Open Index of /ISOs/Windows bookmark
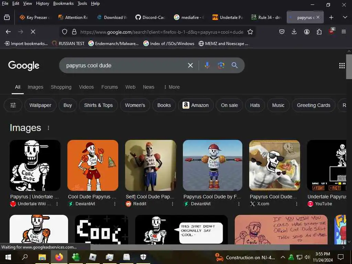This screenshot has height=264, width=352. coord(169,44)
